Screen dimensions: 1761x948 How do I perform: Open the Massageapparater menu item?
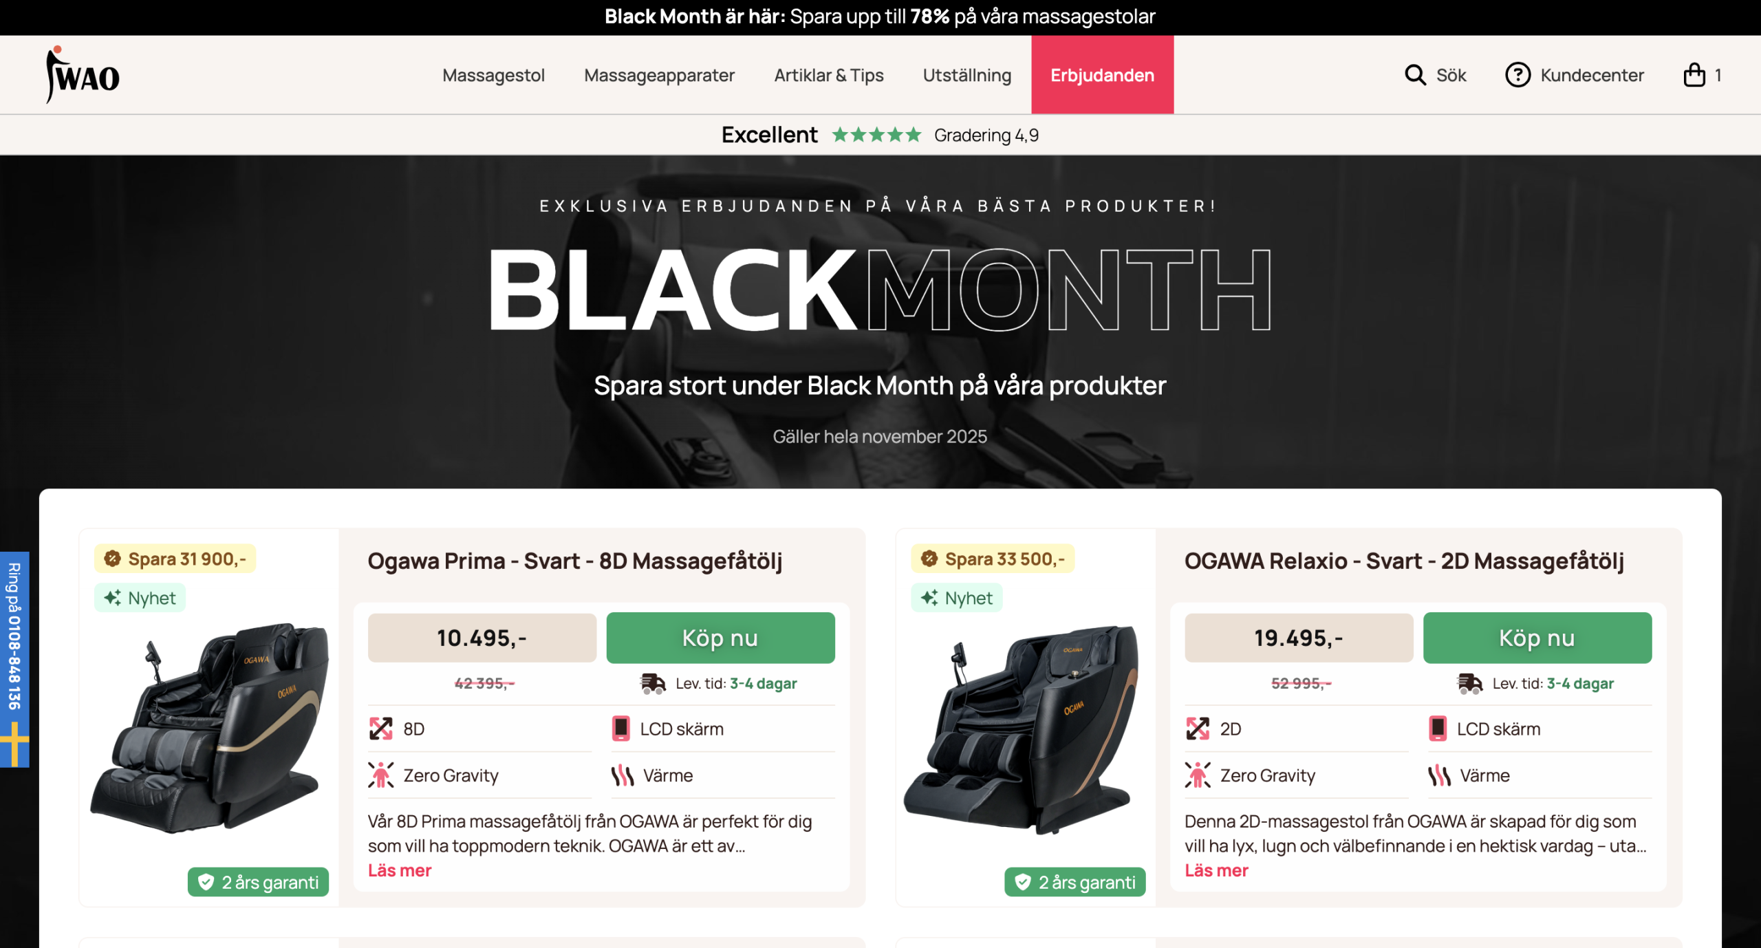click(x=659, y=75)
